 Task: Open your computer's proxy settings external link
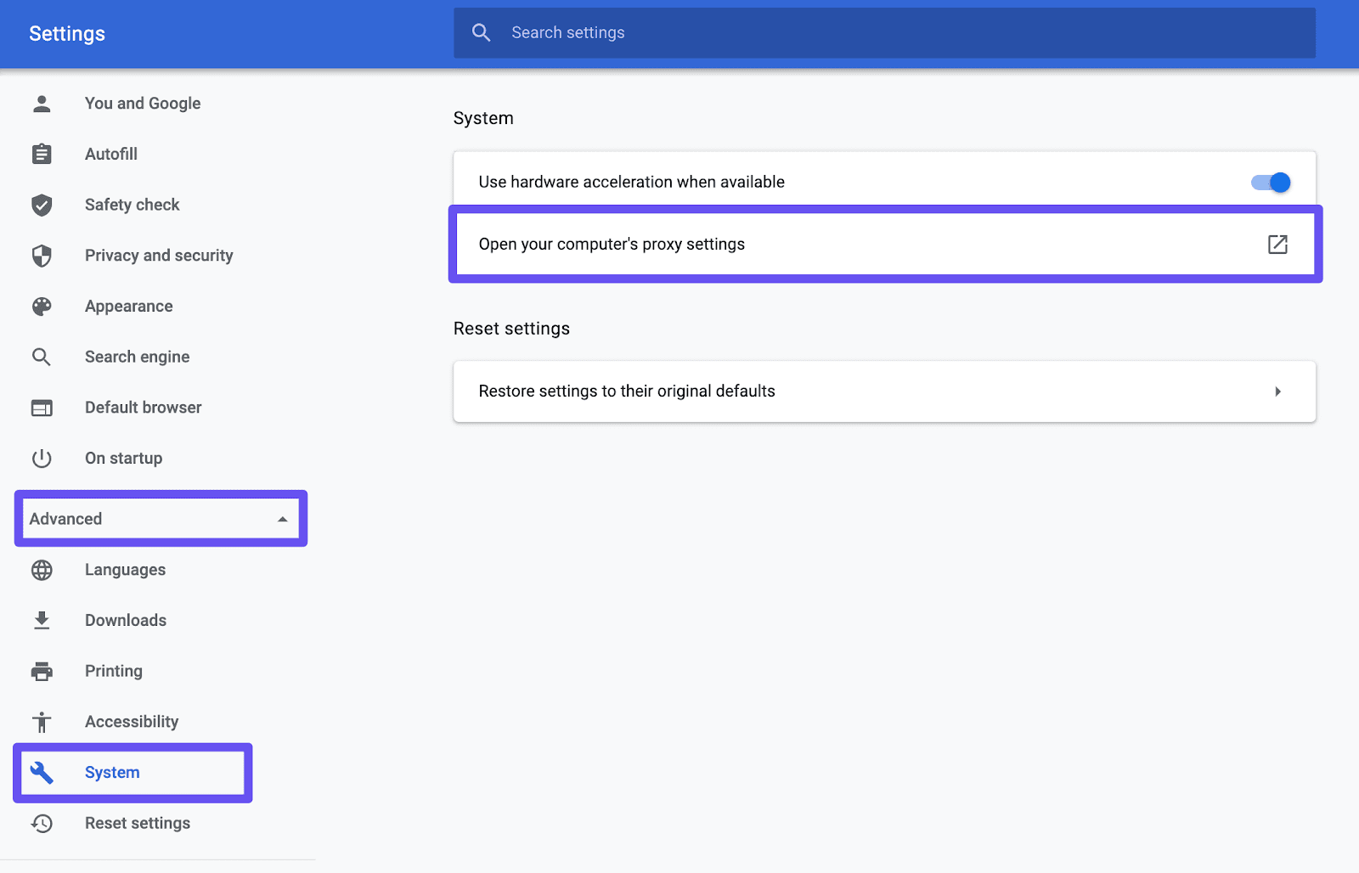(x=1277, y=245)
